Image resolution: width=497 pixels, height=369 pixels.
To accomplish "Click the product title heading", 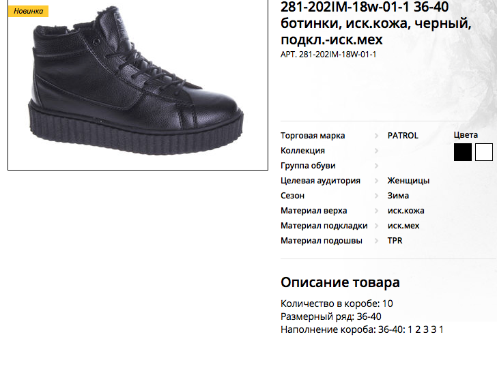I will pyautogui.click(x=376, y=23).
